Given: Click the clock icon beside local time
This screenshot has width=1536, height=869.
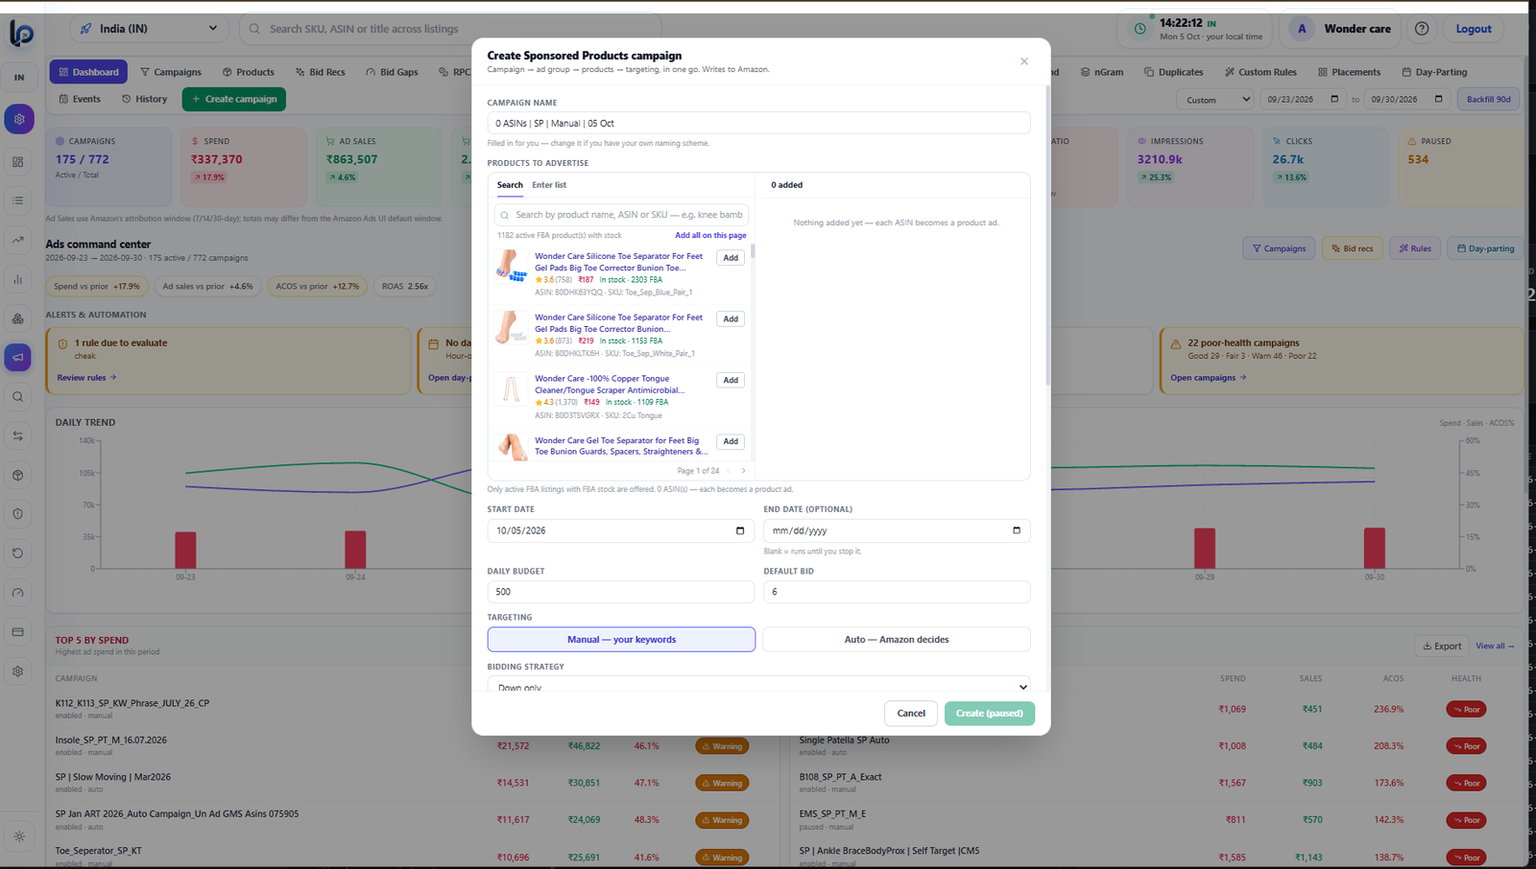Looking at the screenshot, I should tap(1140, 29).
